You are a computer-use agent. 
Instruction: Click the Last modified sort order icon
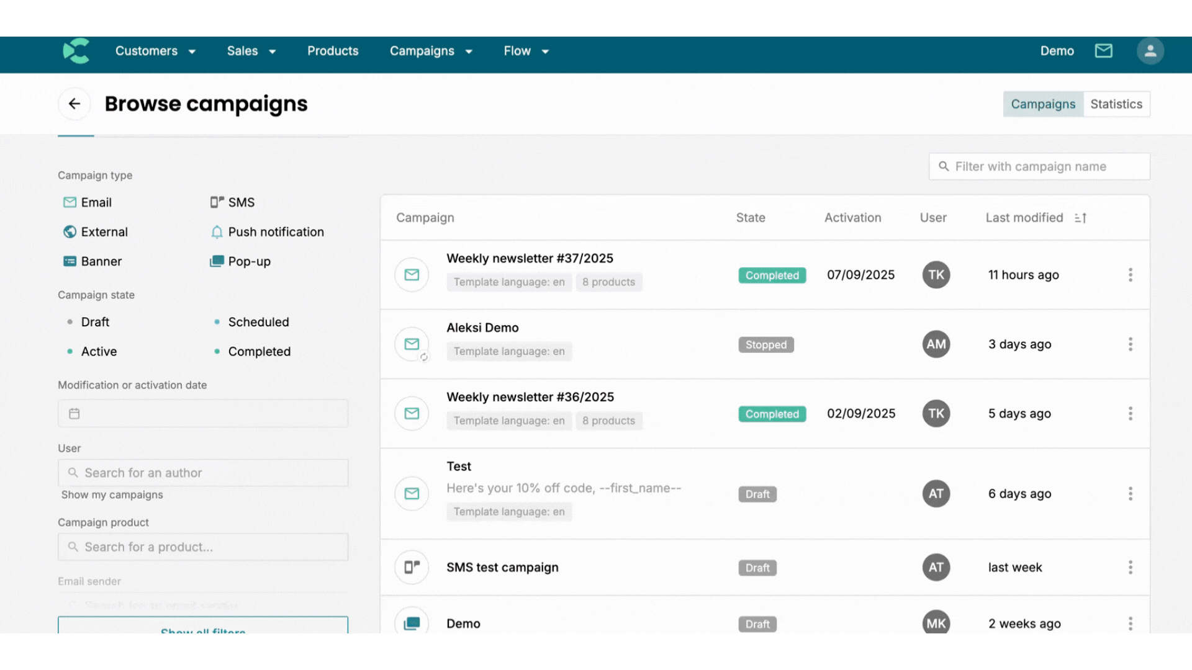tap(1080, 218)
